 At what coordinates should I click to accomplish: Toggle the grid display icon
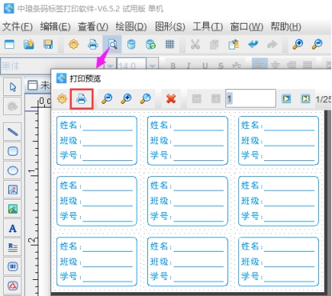(169, 44)
